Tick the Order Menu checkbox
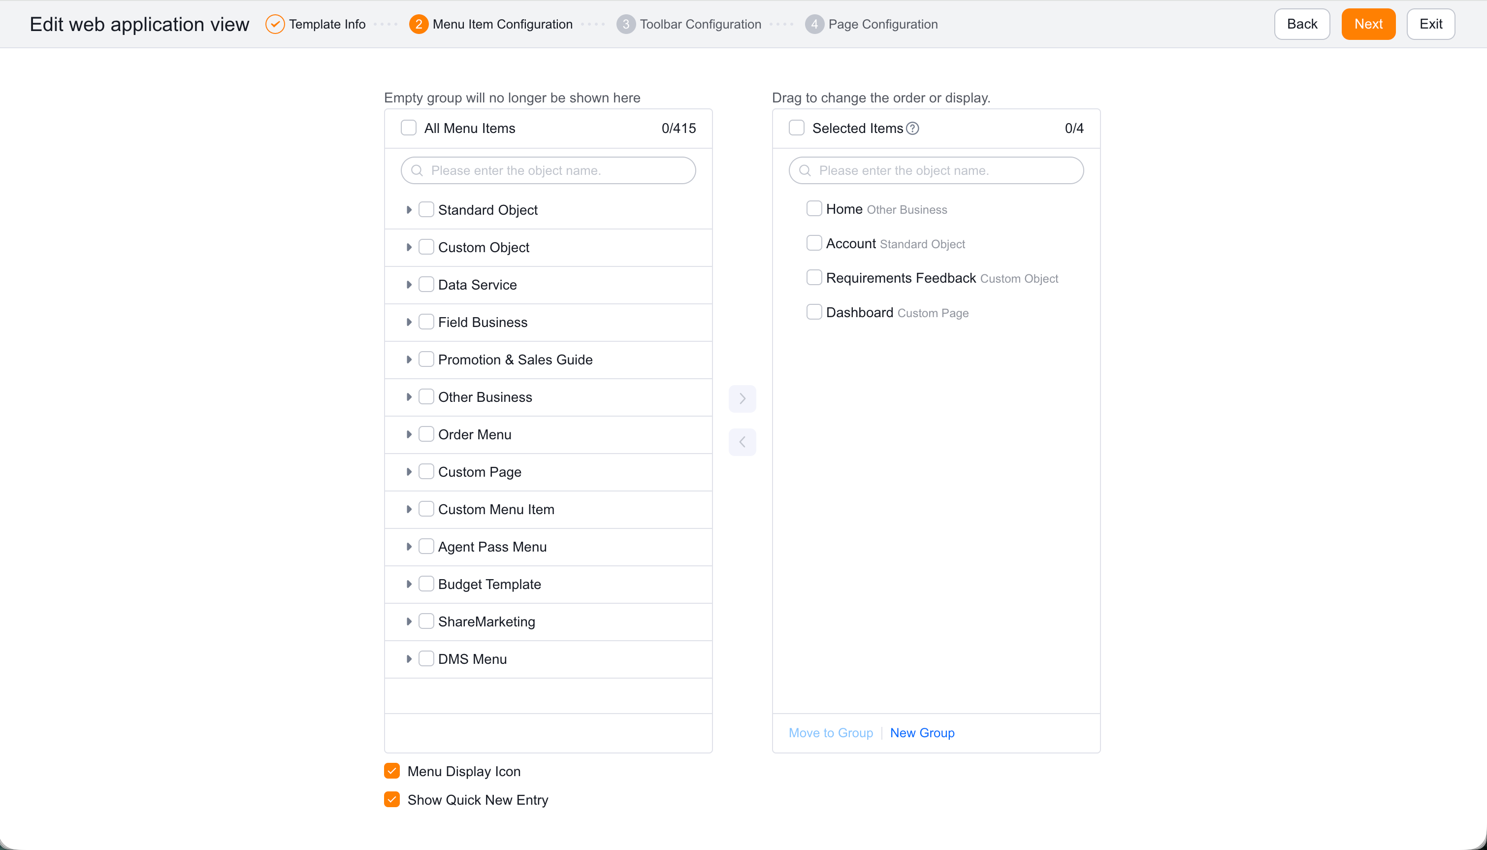This screenshot has height=850, width=1487. (x=426, y=434)
